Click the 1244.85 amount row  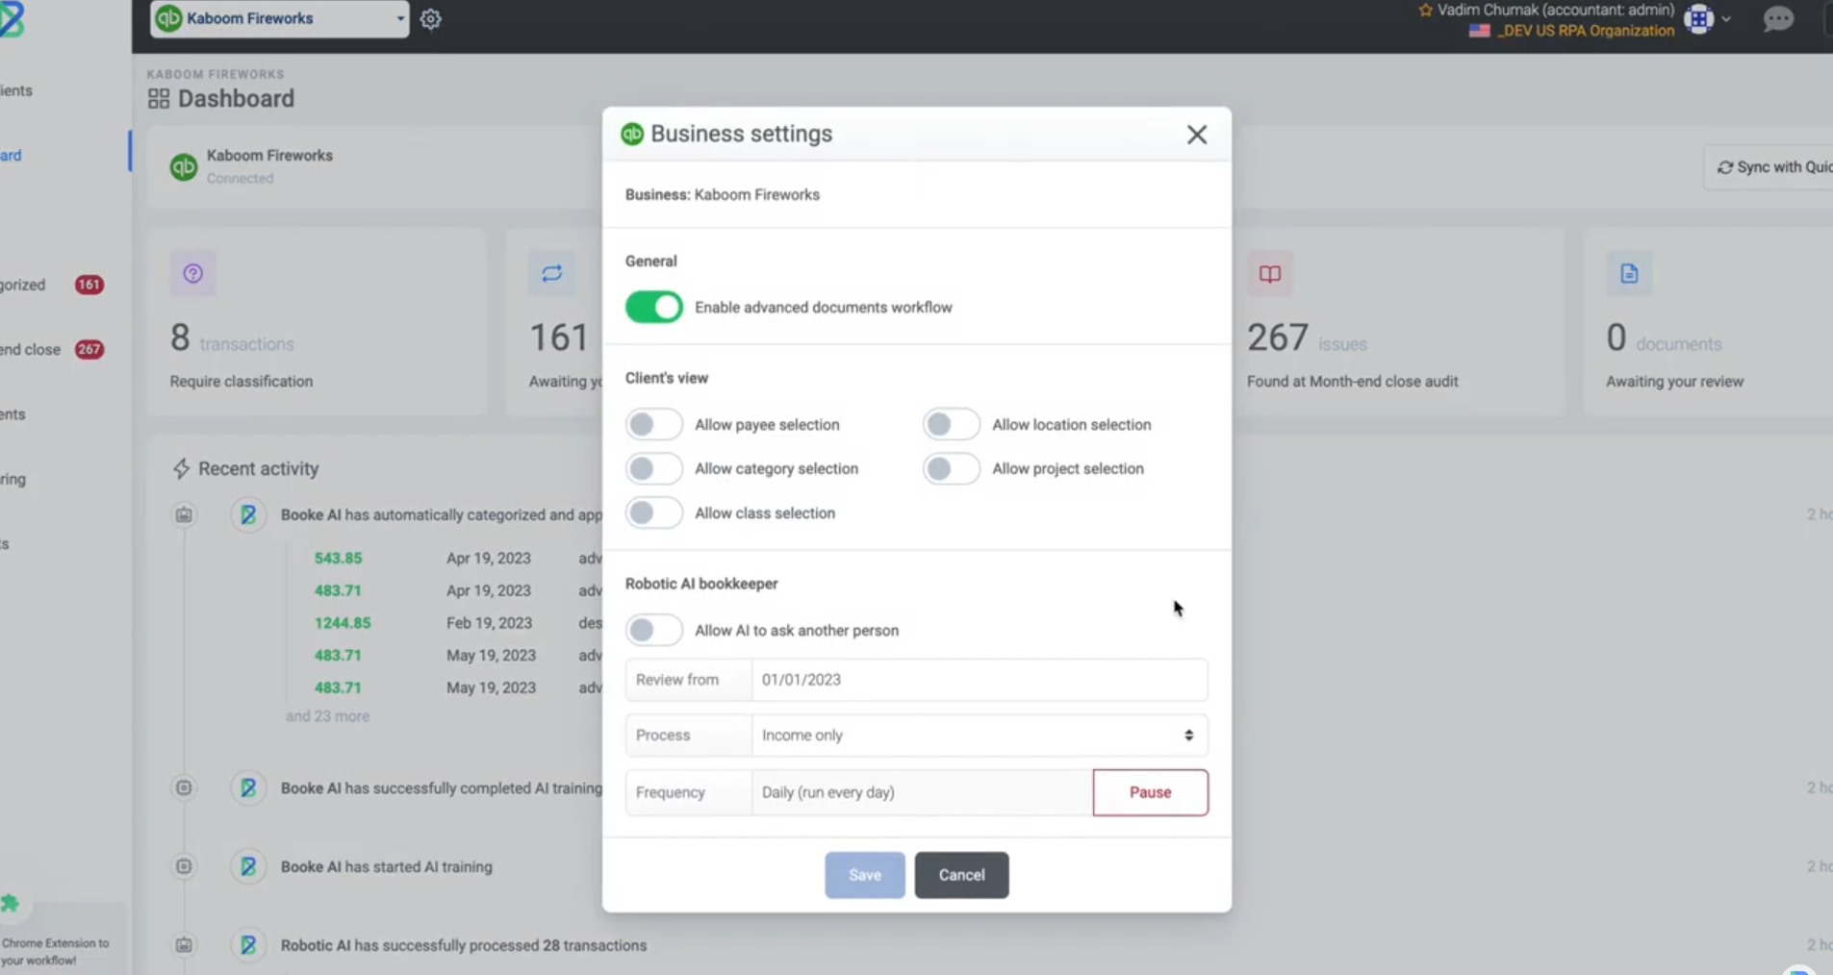tap(343, 623)
